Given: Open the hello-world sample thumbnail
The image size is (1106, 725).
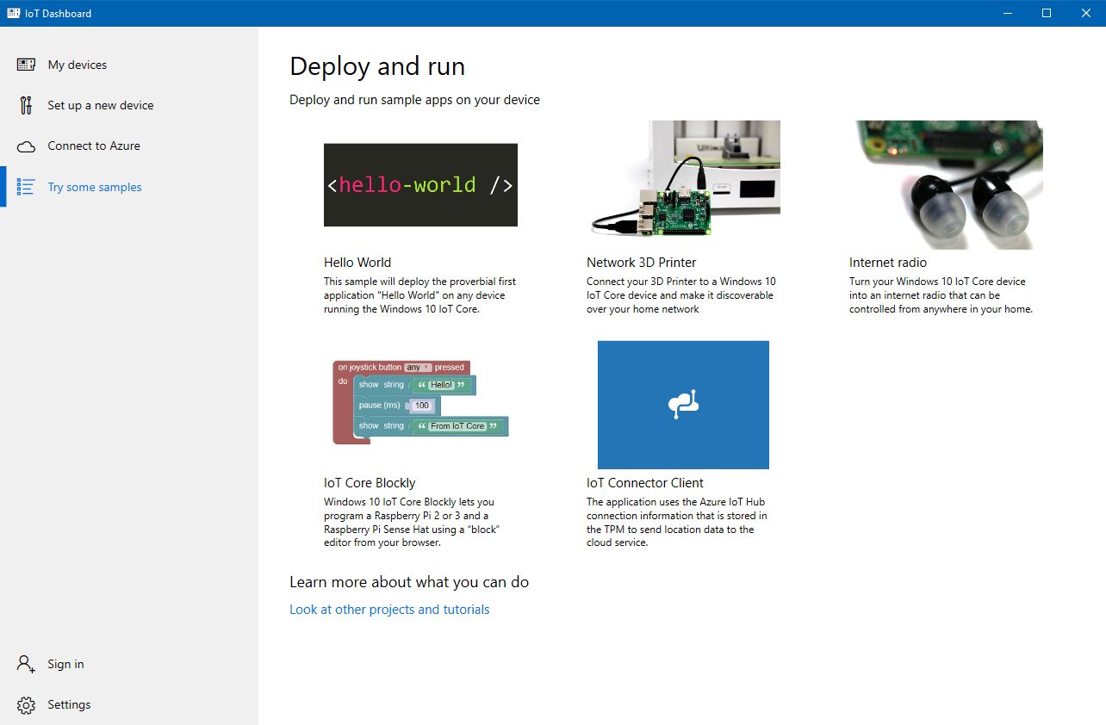Looking at the screenshot, I should click(x=420, y=185).
